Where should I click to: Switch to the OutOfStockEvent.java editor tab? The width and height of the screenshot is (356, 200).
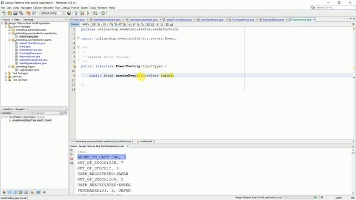[212, 20]
